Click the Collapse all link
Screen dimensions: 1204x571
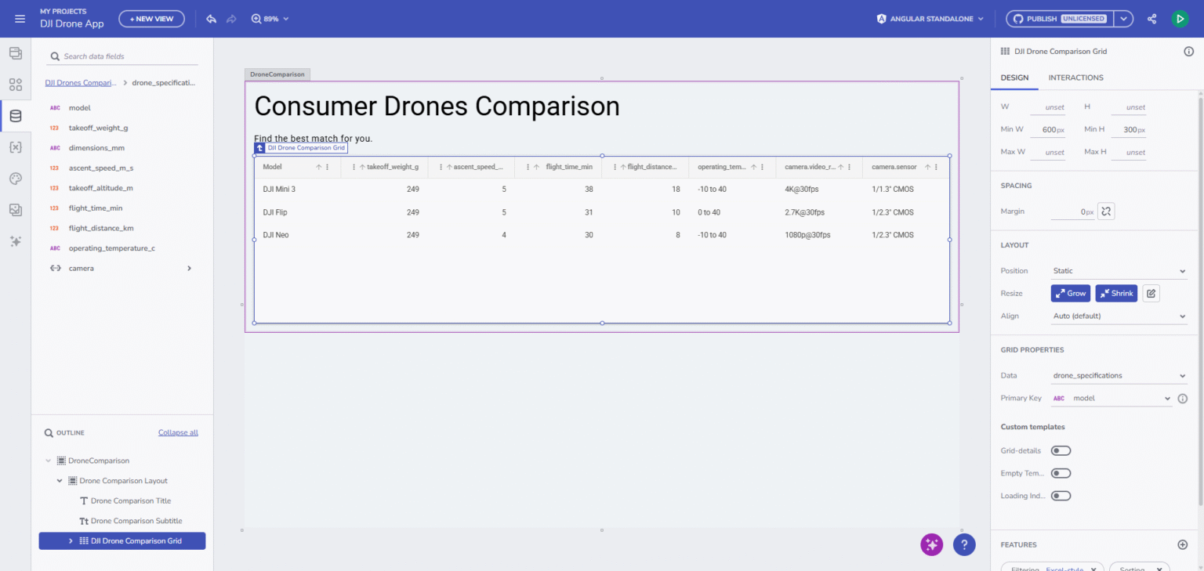click(x=178, y=432)
